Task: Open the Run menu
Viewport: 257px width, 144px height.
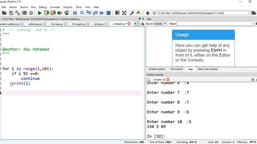Action: click(33, 7)
